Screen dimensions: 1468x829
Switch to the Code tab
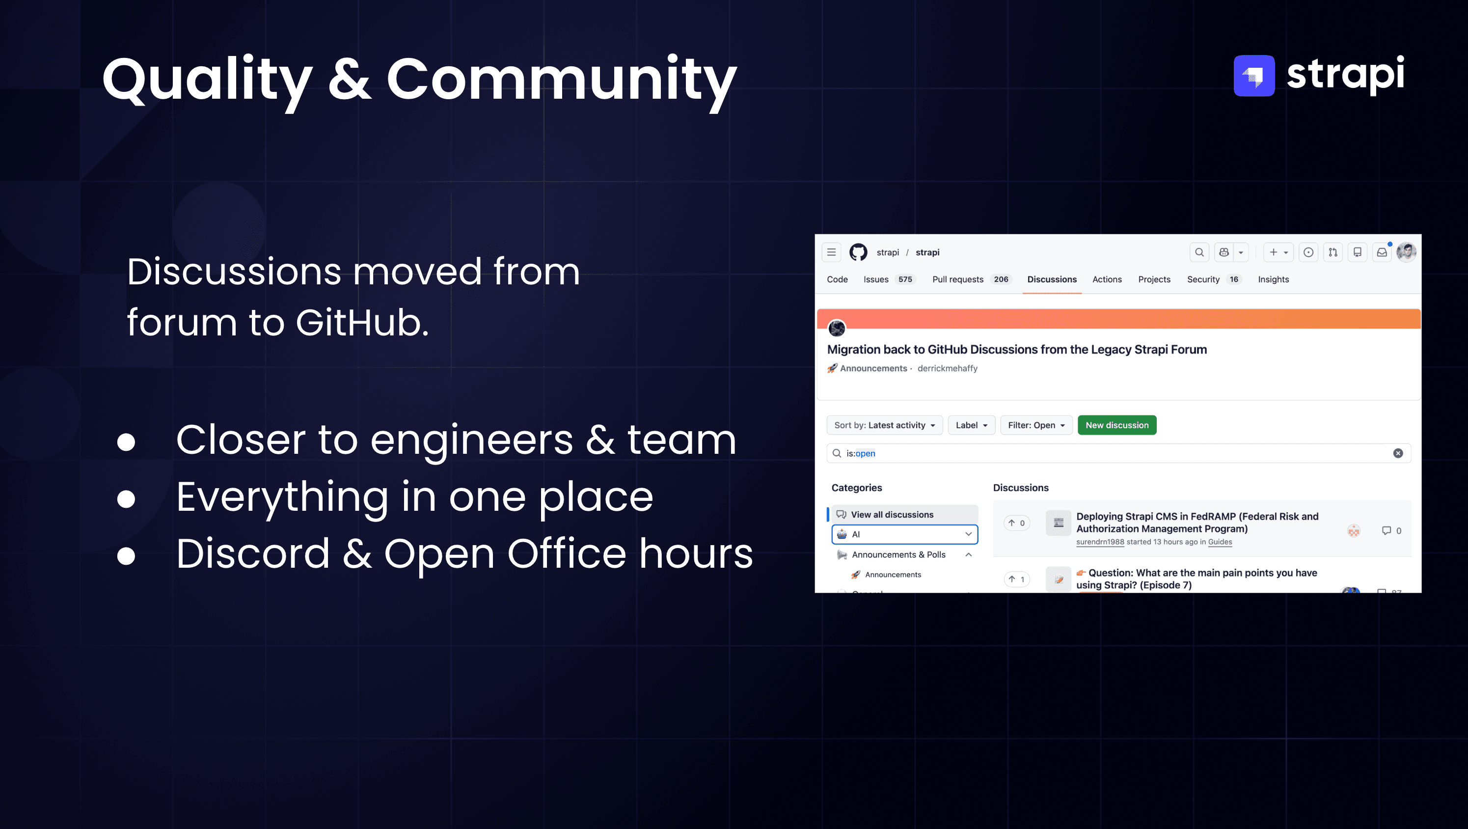[837, 279]
